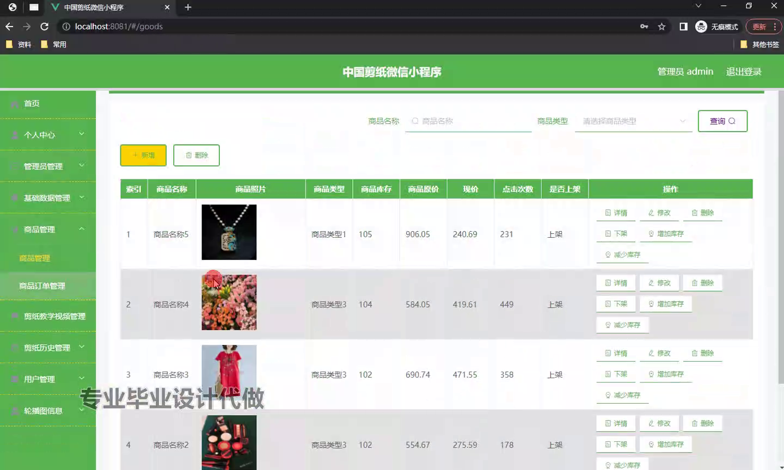Open 商品订单管理 submenu item
The image size is (784, 470).
tap(48, 286)
